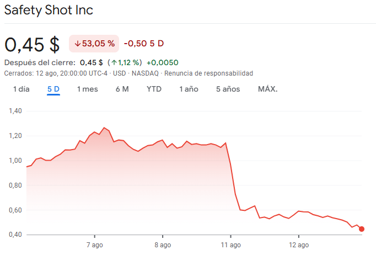Viewport: 376px width, 255px height.
Task: Click the 53,05 % loss badge
Action: pos(94,44)
